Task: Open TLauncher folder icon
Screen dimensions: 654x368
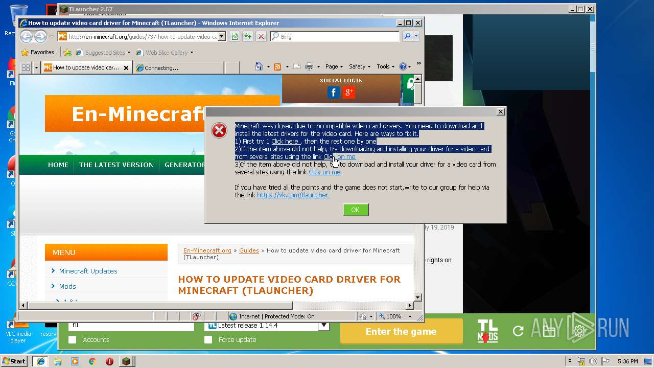Action: (x=549, y=331)
